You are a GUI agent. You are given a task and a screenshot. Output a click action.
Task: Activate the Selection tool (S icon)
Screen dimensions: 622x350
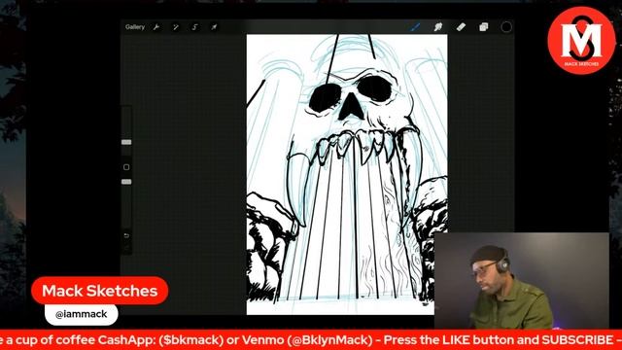(x=194, y=27)
